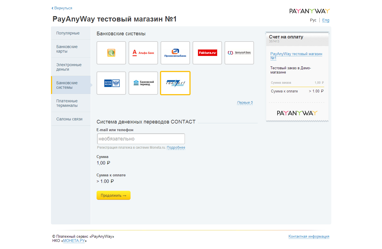This screenshot has height=249, width=382.
Task: Switch language to Eng
Action: coord(326,20)
